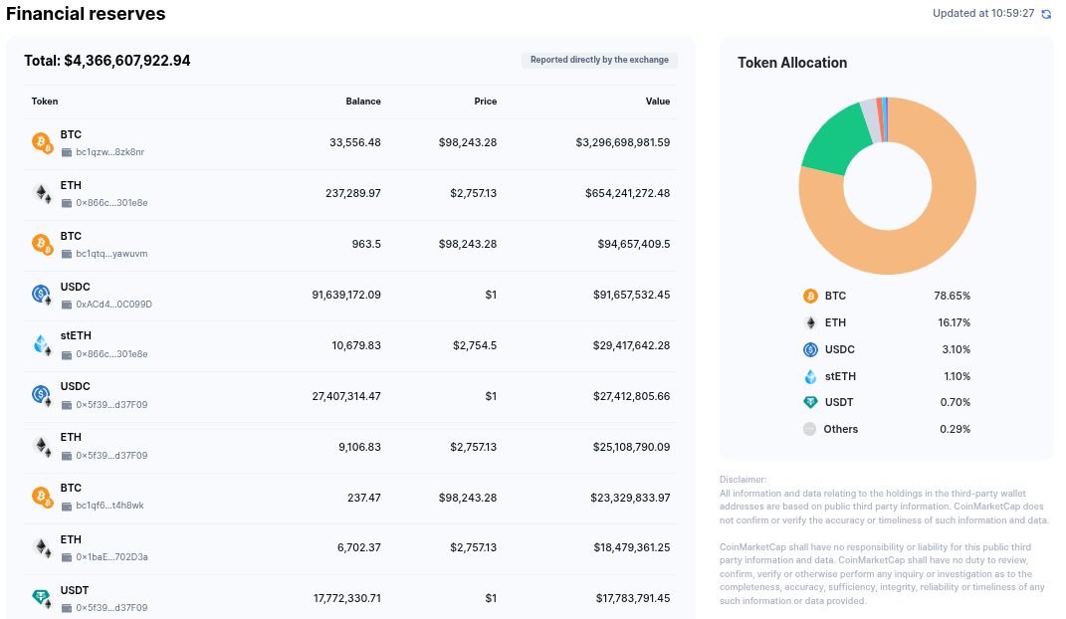1066x619 pixels.
Task: Open wallet address bc1qzw...8zk8nr
Action: click(x=110, y=152)
